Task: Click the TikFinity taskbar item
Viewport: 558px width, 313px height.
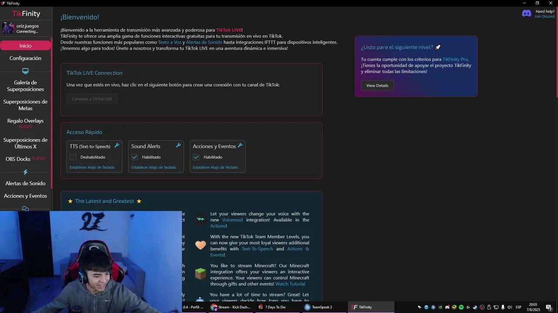Action: (x=371, y=307)
